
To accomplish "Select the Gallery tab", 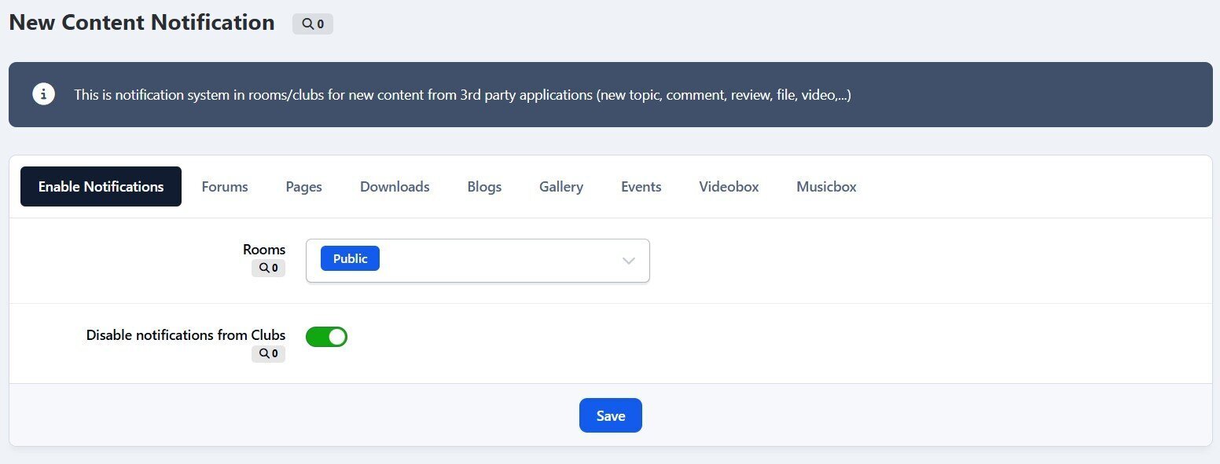I will pos(561,187).
